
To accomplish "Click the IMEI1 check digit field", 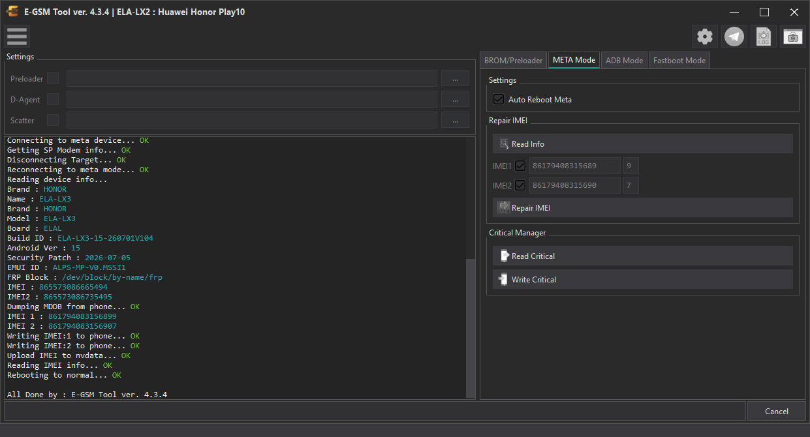I will (631, 166).
